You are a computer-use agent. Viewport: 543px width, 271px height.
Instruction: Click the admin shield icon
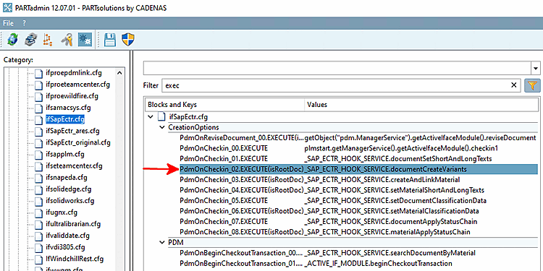tap(127, 40)
